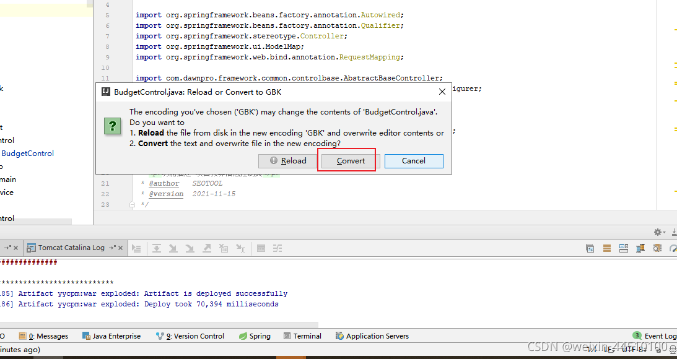677x359 pixels.
Task: Open the UTF-8 encoding dropdown
Action: pyautogui.click(x=633, y=349)
